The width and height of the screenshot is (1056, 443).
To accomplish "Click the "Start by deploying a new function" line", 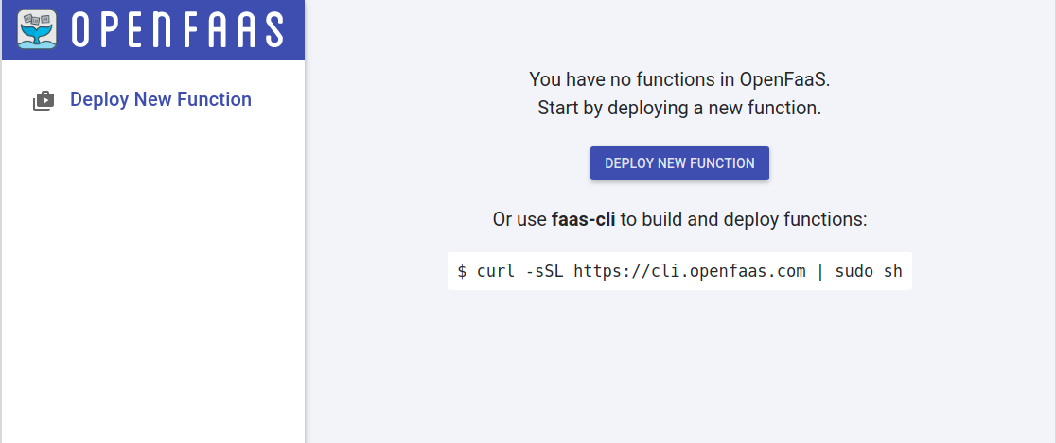I will (679, 108).
